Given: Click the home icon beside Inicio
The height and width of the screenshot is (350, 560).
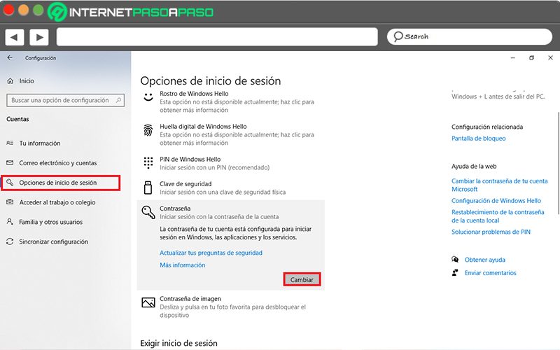Looking at the screenshot, I should click(x=10, y=81).
